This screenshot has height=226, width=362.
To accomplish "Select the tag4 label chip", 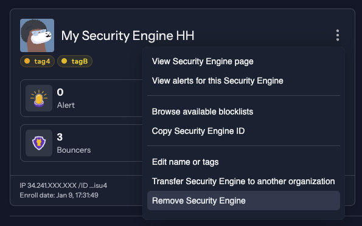I will point(37,61).
